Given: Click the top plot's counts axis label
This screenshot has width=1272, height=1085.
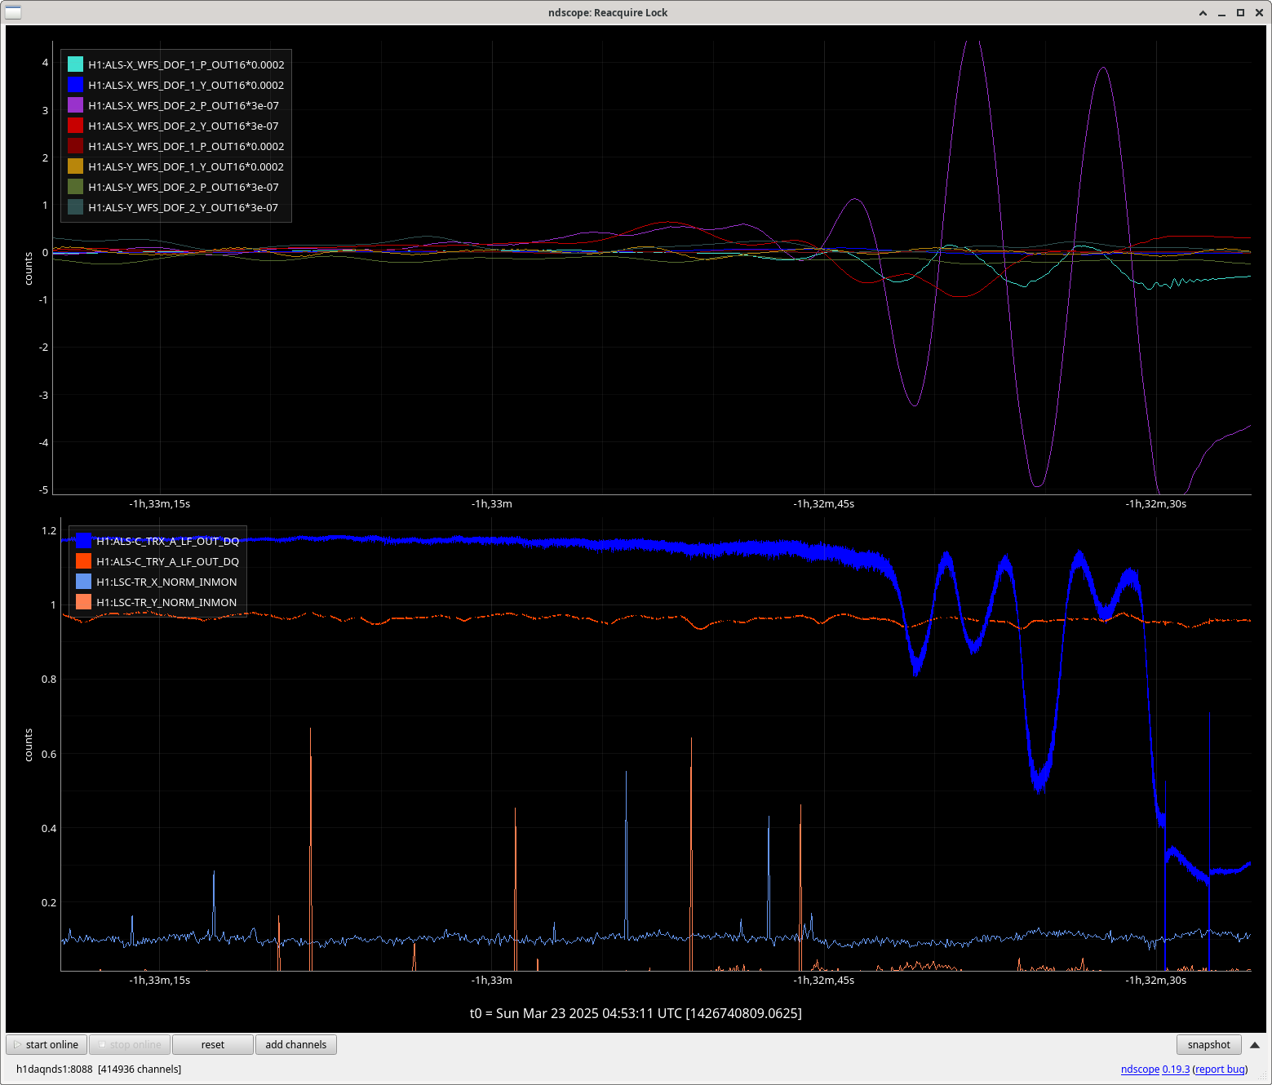Looking at the screenshot, I should coord(28,268).
